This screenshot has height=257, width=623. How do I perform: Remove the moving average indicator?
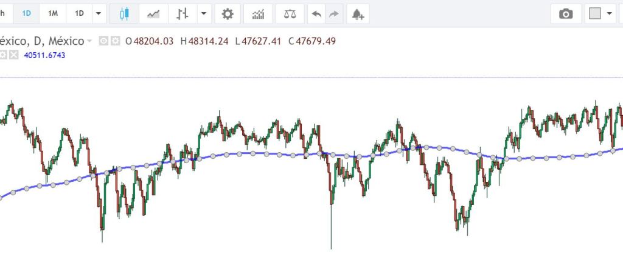point(14,55)
